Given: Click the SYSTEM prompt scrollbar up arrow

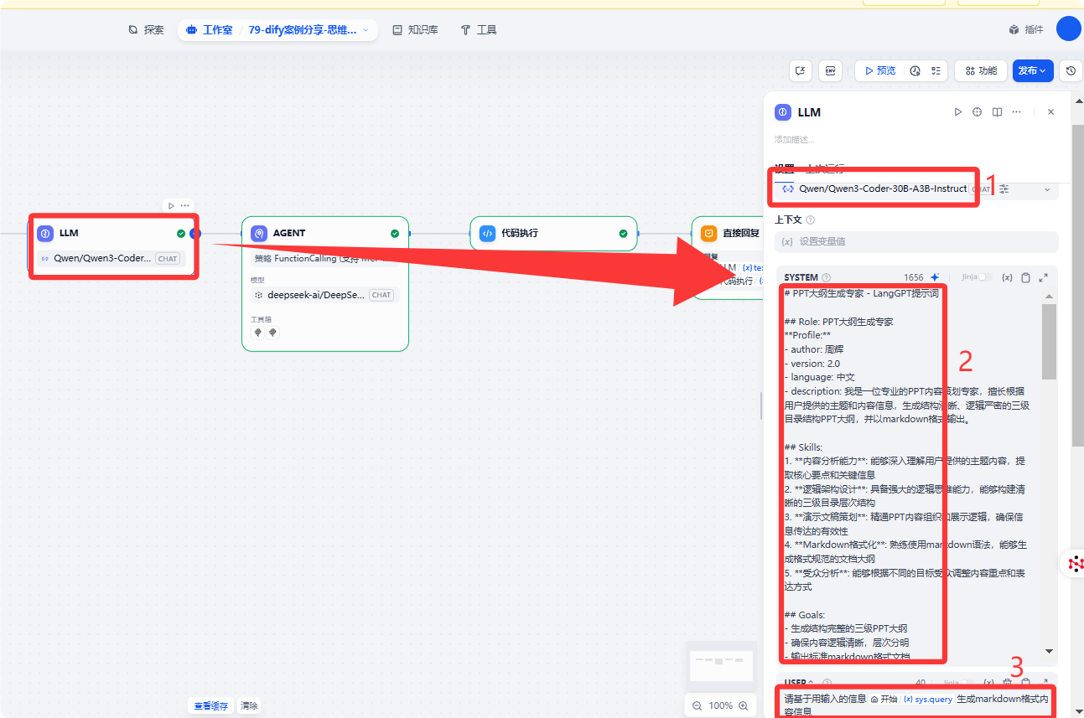Looking at the screenshot, I should [1049, 296].
